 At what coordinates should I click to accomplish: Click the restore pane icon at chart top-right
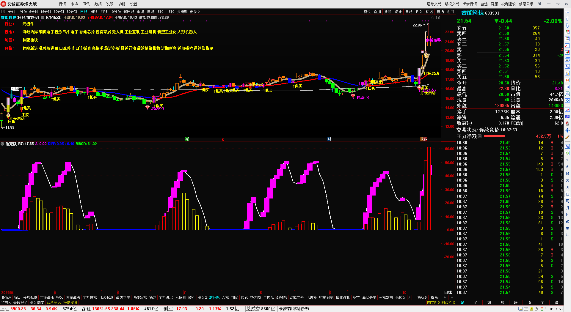pyautogui.click(x=438, y=18)
